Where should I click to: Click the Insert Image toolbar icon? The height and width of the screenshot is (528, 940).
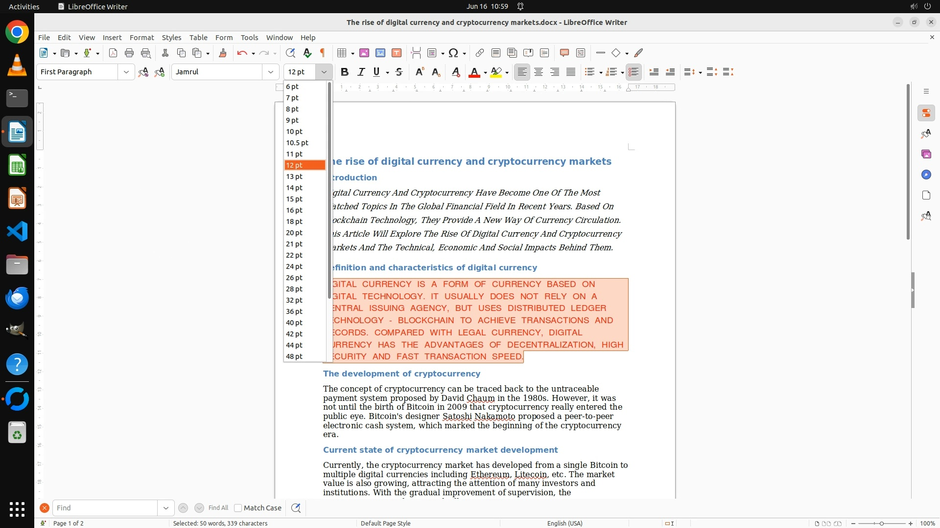[x=364, y=53]
